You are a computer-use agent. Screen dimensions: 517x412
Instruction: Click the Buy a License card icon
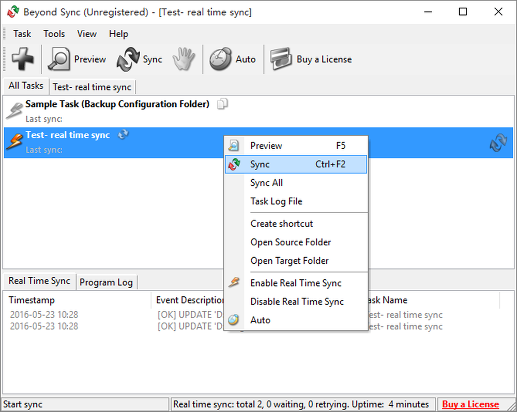click(x=281, y=59)
